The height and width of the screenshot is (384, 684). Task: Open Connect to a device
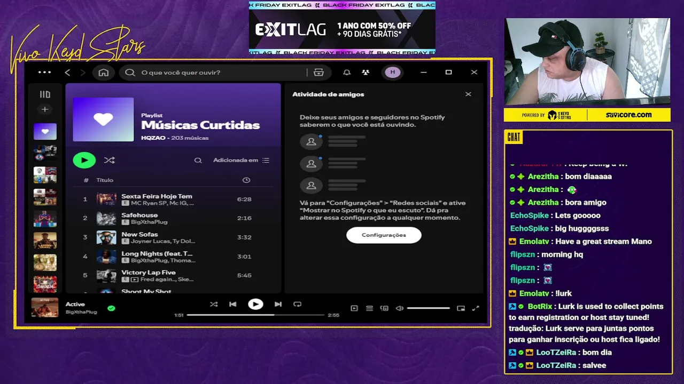click(384, 308)
